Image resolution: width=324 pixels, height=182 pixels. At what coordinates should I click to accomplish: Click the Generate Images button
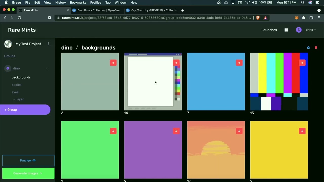(x=28, y=173)
